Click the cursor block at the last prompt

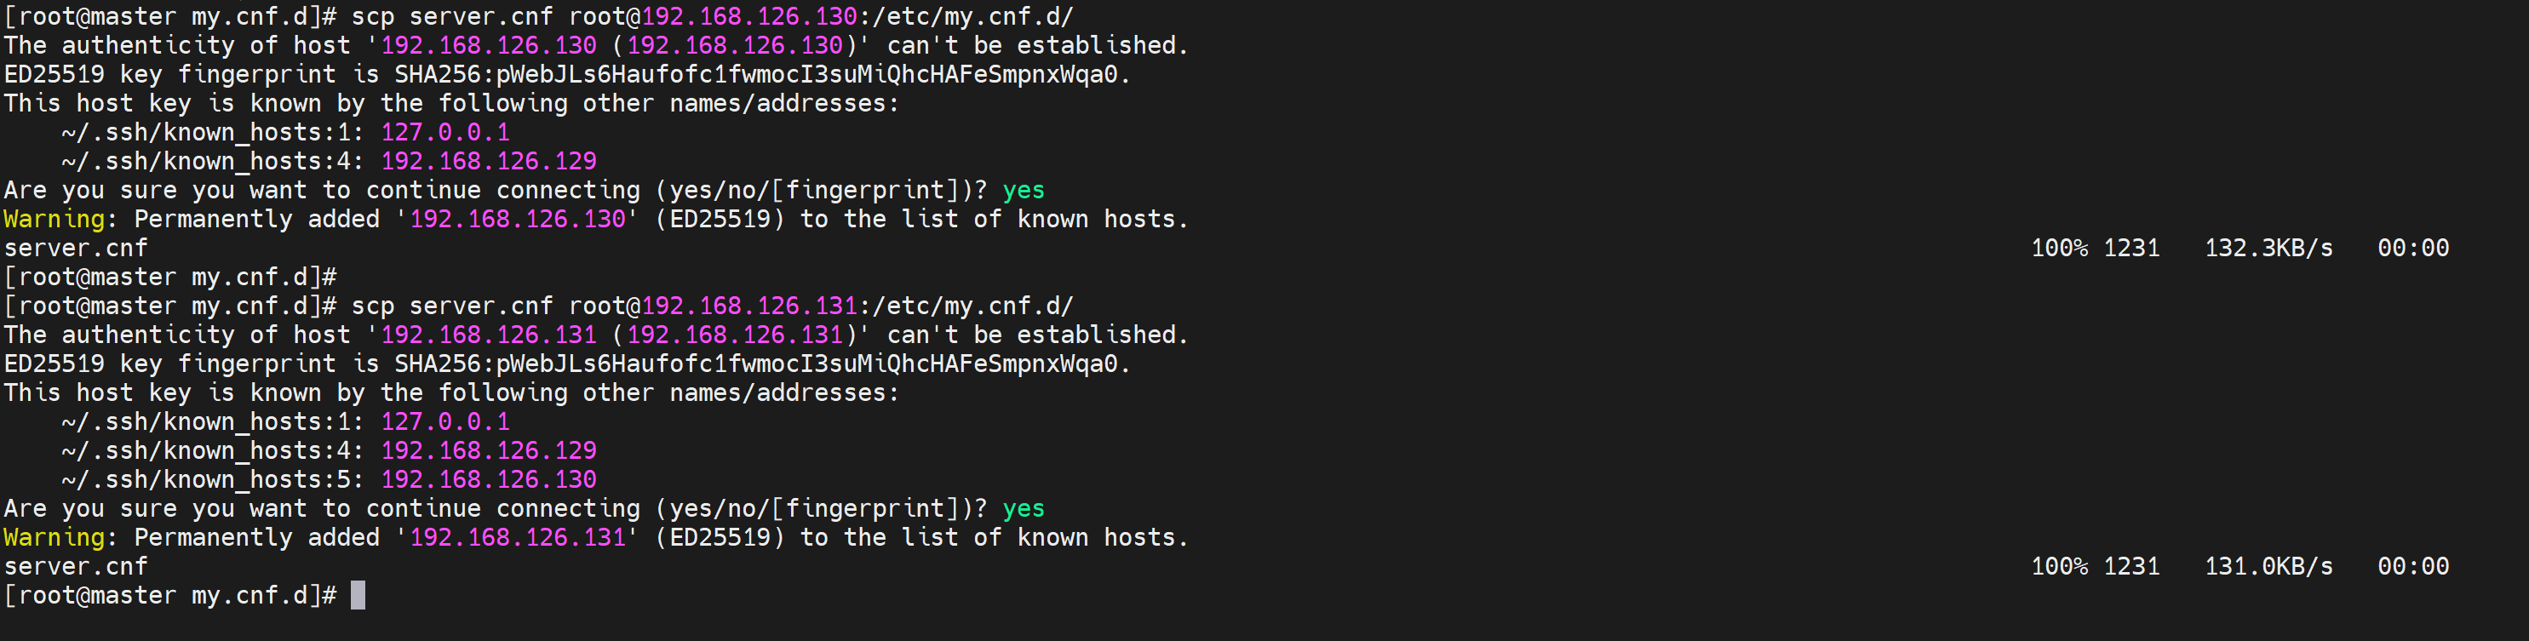(358, 595)
